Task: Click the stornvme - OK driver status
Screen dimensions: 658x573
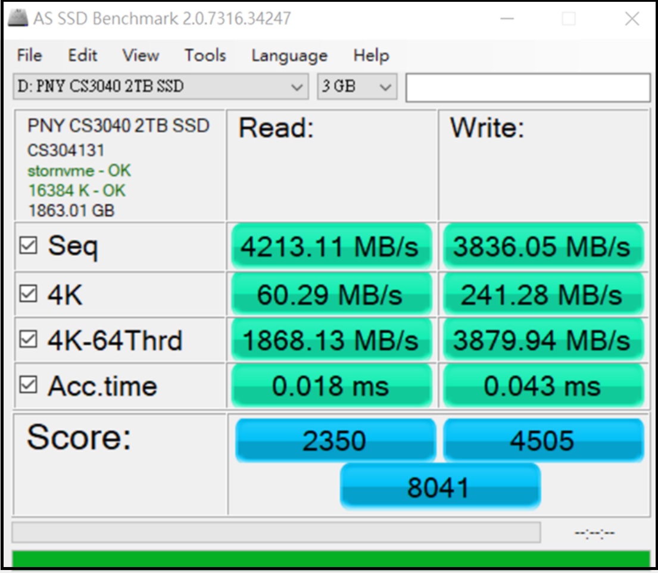Action: pyautogui.click(x=79, y=171)
